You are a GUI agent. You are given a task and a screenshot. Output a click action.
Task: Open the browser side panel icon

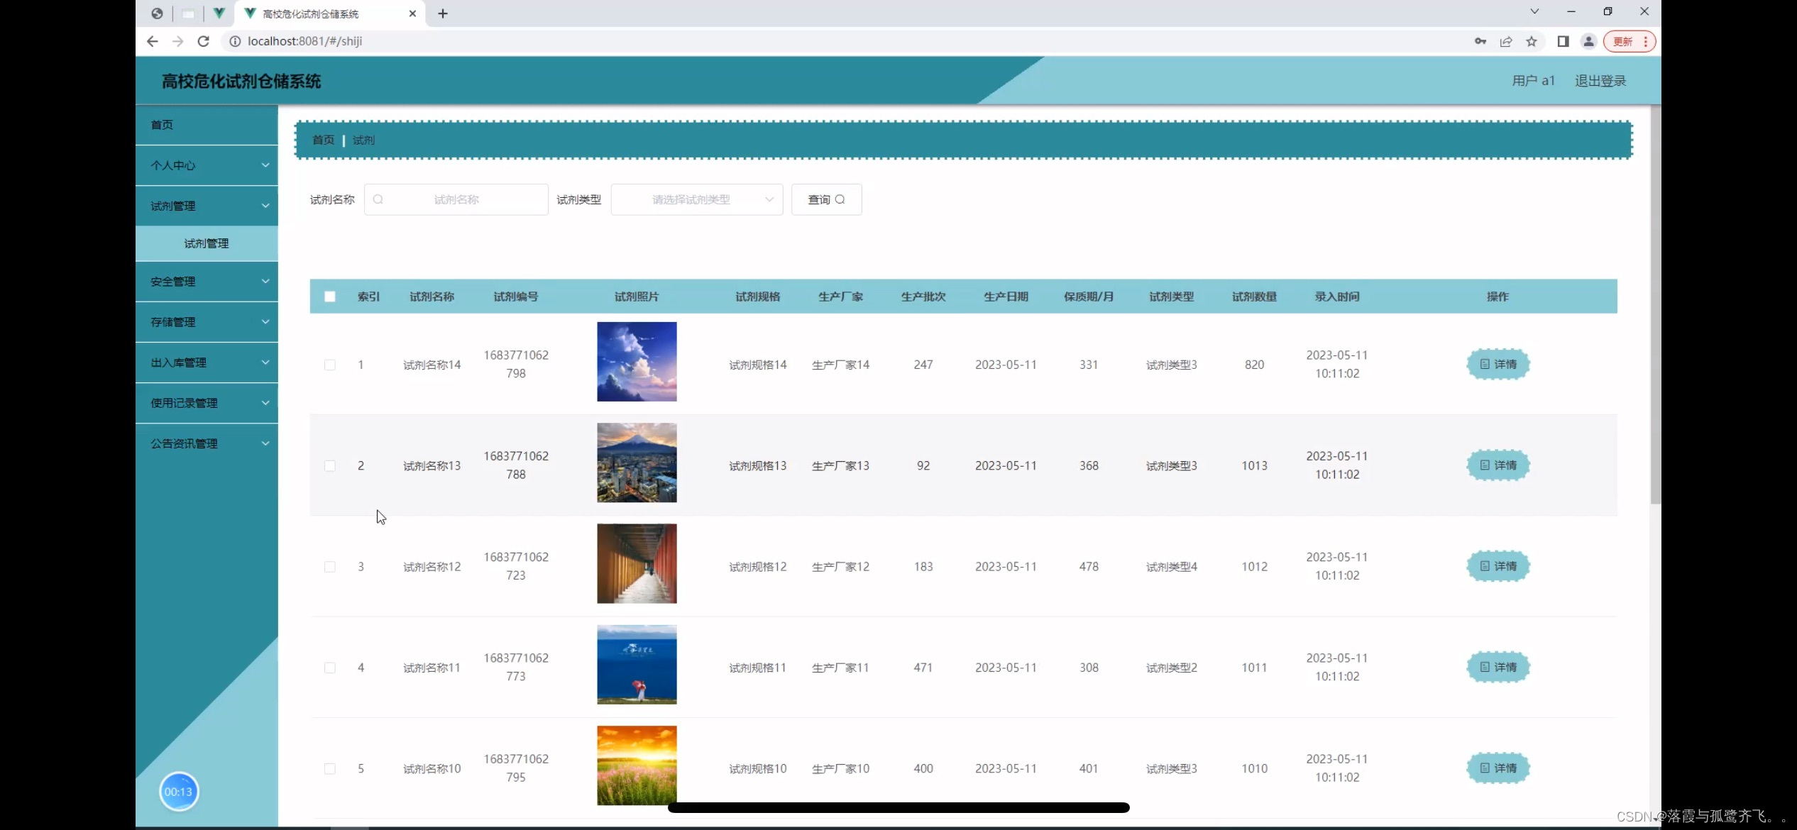1563,41
